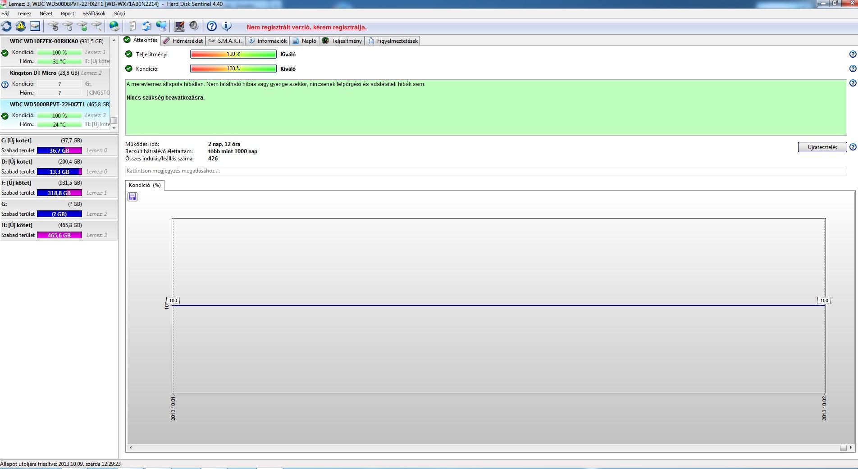Viewport: 858px width, 469px height.
Task: Open the Riport menu
Action: (x=68, y=14)
